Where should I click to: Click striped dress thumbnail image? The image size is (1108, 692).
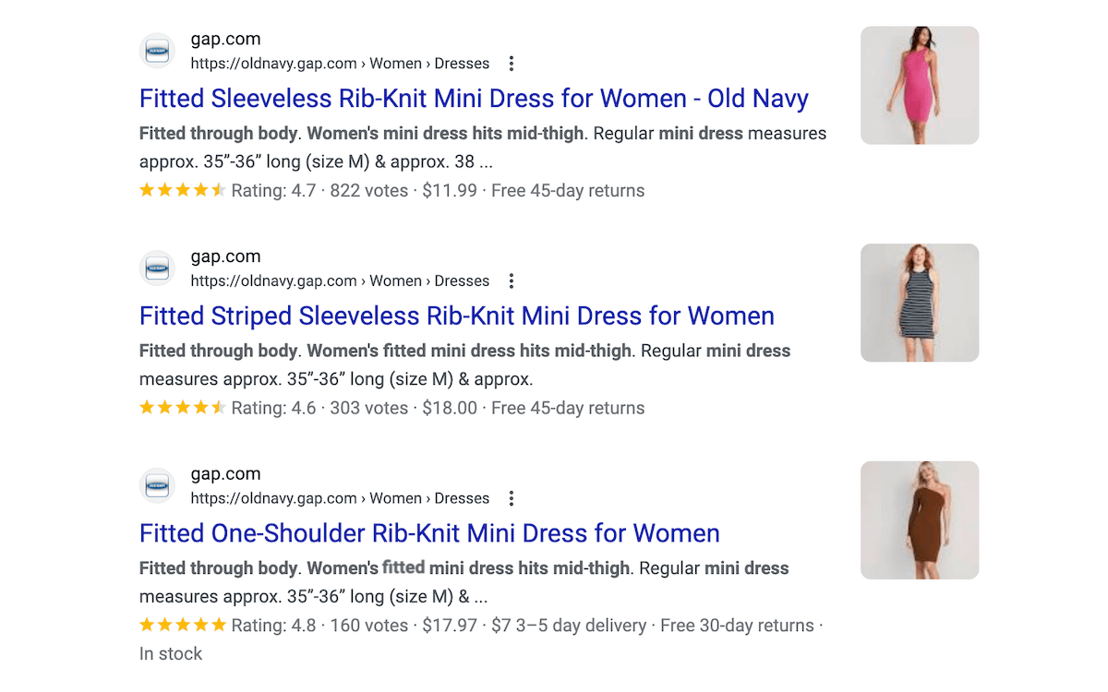click(x=920, y=303)
